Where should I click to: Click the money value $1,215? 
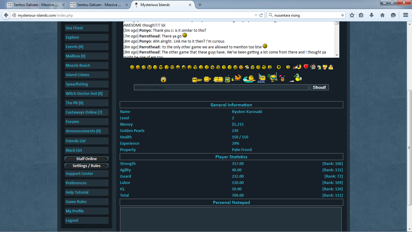[x=238, y=124]
